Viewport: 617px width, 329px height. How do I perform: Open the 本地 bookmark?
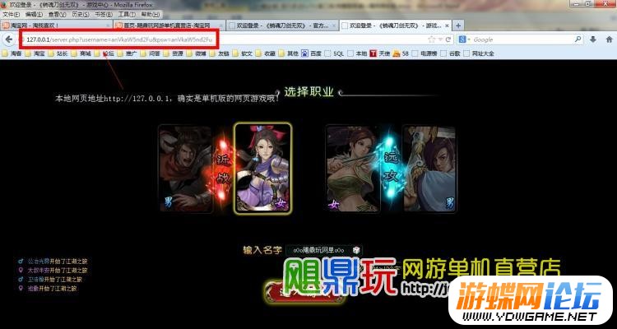tap(358, 53)
